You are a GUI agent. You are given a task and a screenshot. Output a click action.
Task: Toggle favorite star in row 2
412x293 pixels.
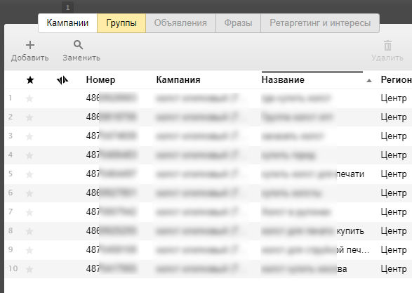pyautogui.click(x=29, y=117)
